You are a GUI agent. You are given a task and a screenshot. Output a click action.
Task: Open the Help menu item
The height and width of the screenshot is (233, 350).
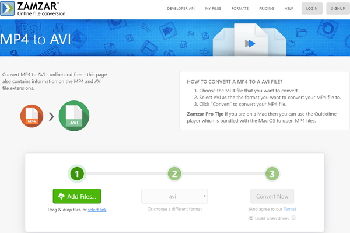(x=289, y=9)
